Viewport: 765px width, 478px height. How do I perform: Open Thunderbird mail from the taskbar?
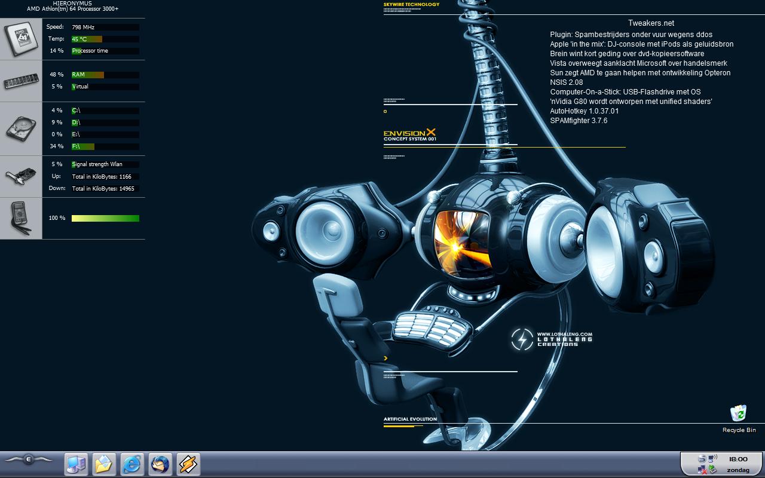point(160,464)
